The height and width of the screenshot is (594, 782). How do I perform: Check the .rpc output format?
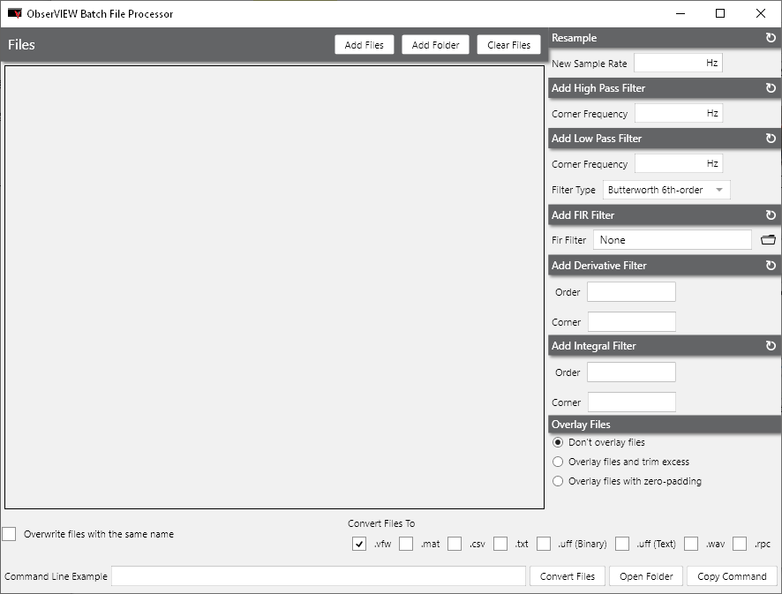pos(740,544)
